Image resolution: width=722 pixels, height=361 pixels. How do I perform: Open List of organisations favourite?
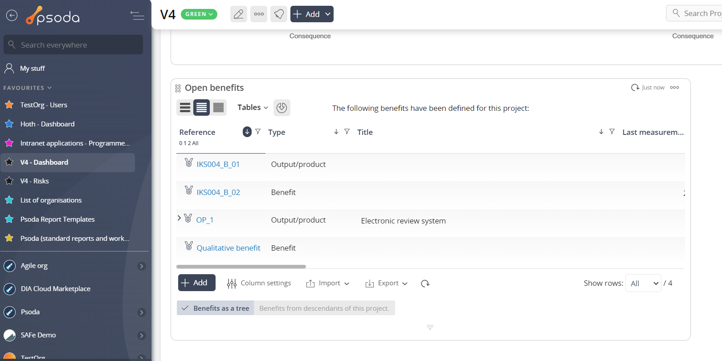[51, 200]
